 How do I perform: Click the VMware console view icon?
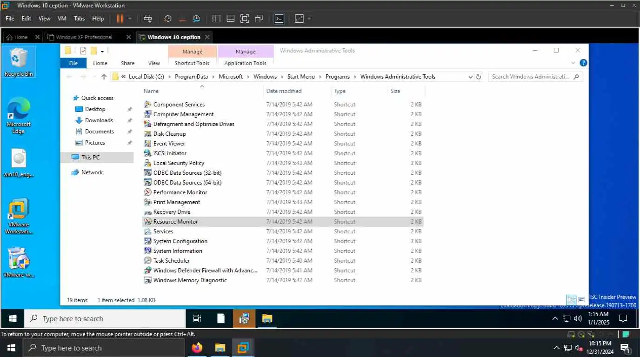(x=279, y=19)
